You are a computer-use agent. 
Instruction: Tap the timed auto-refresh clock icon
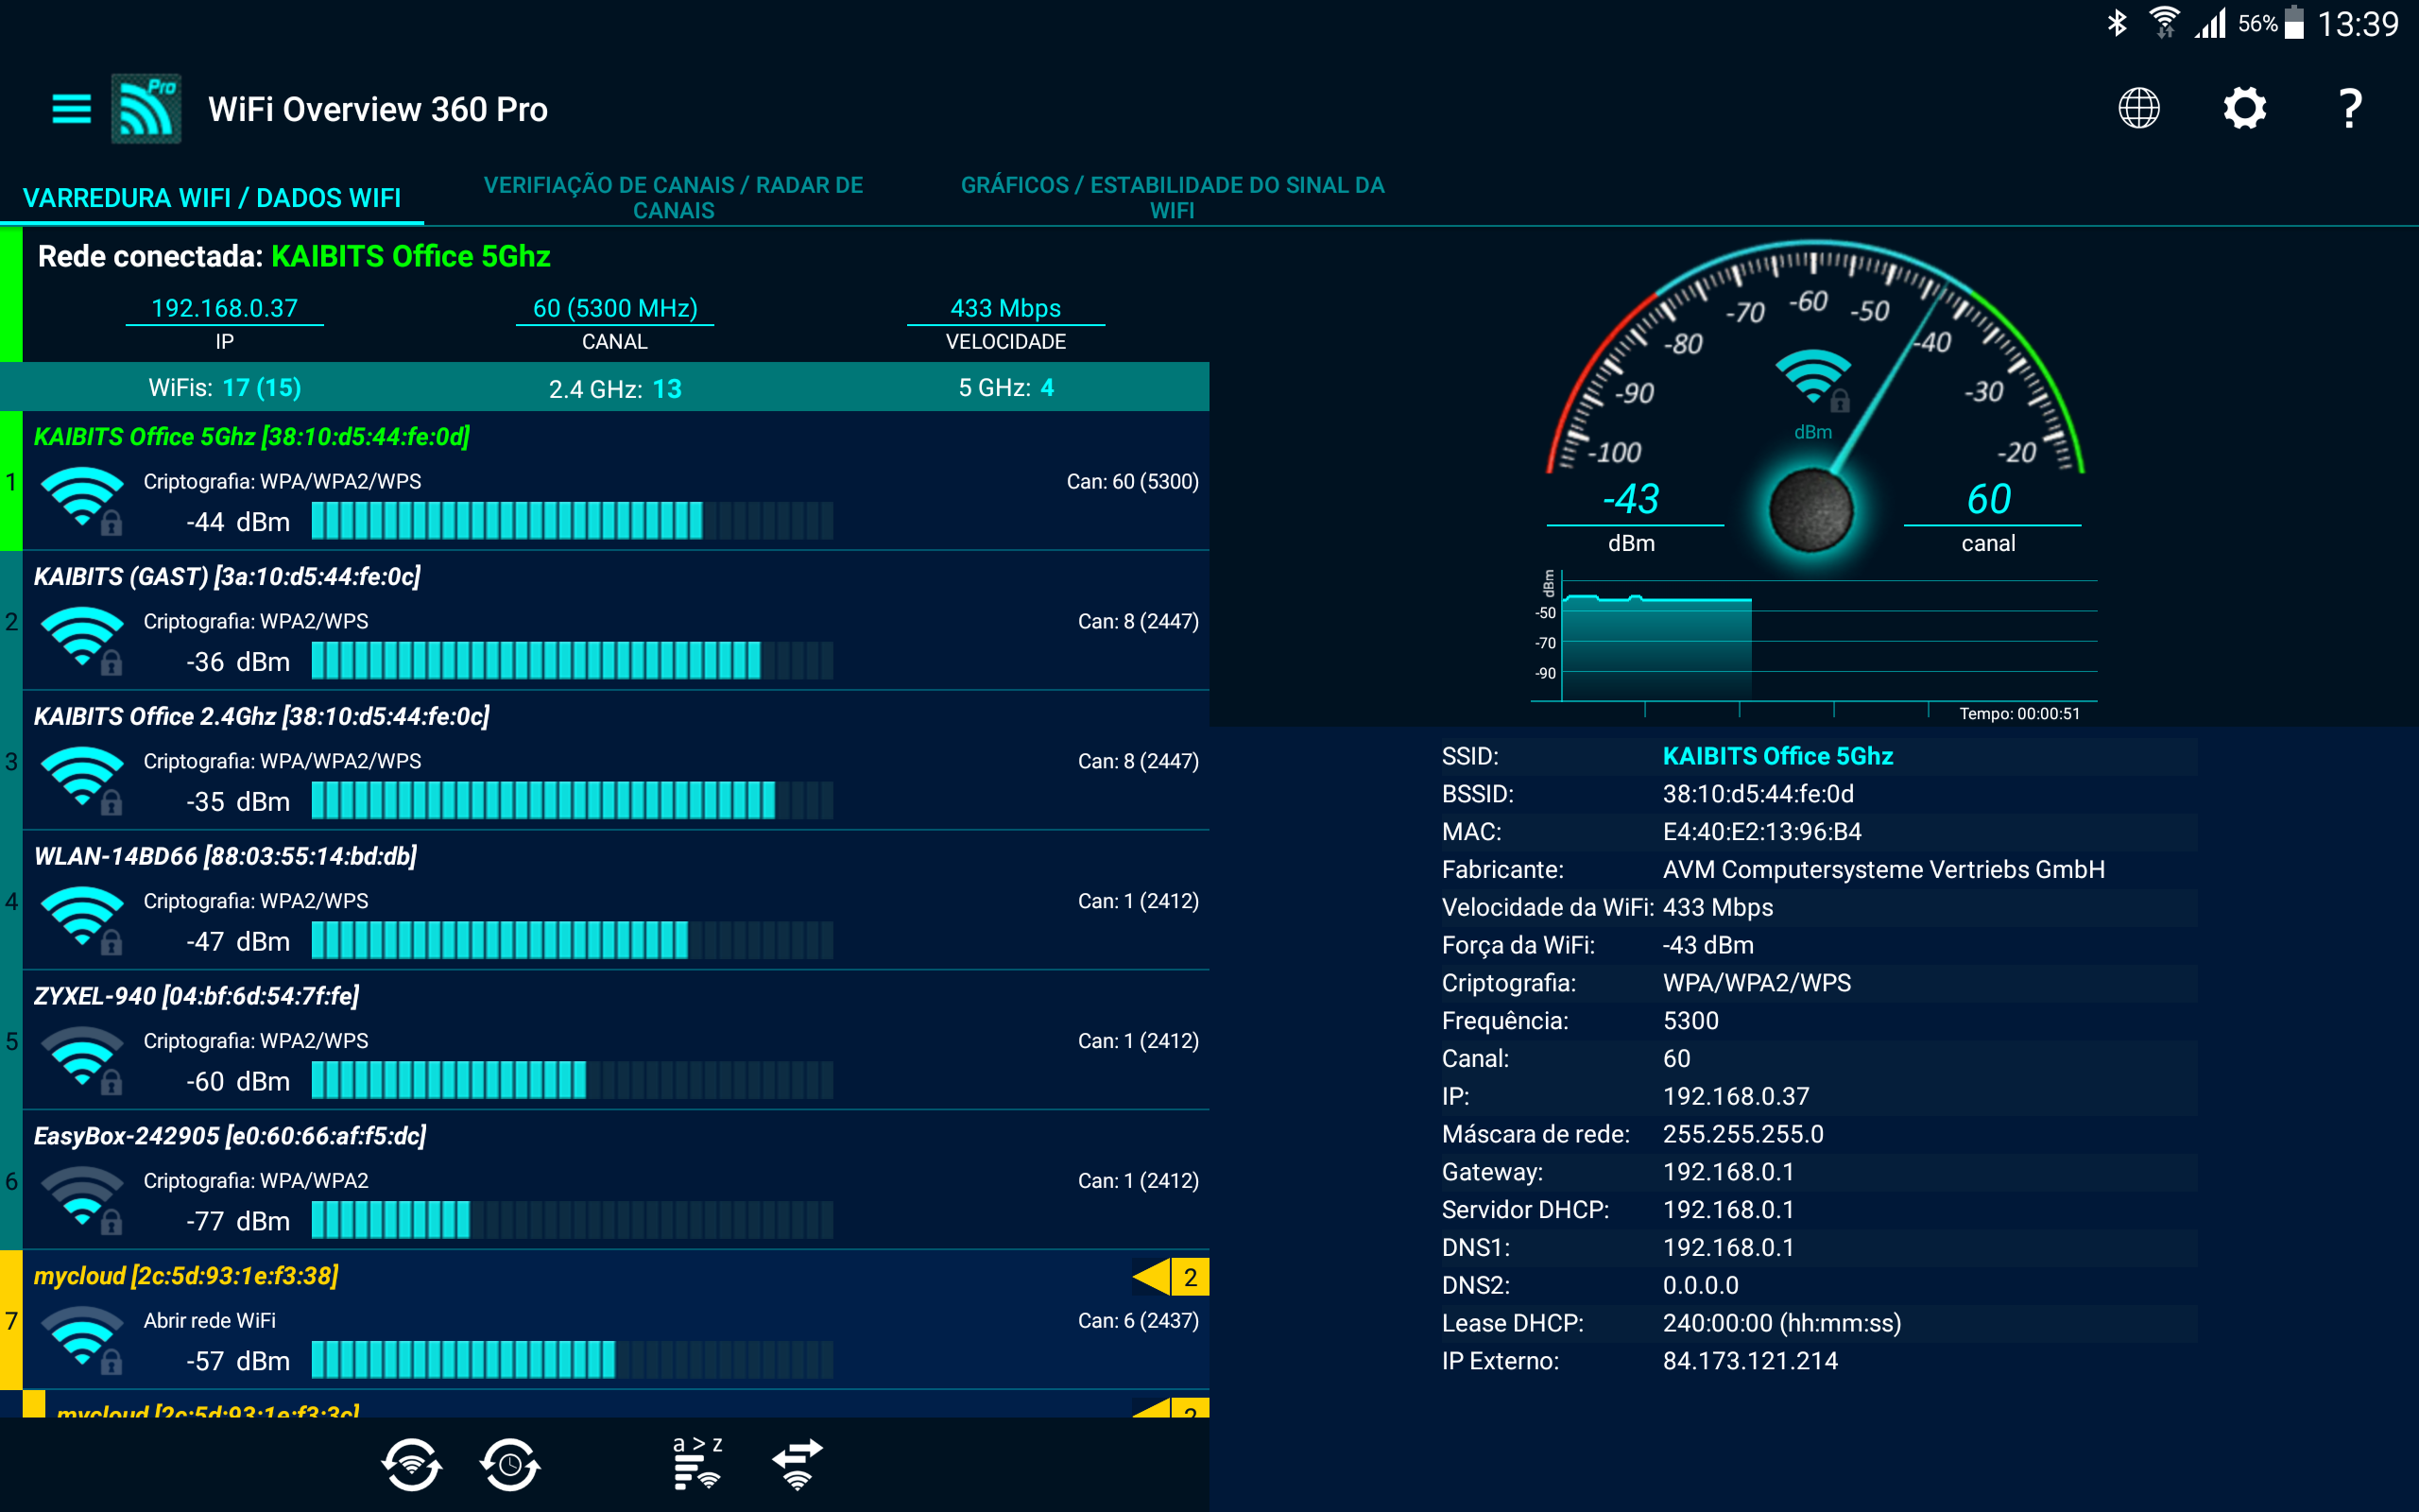point(510,1465)
